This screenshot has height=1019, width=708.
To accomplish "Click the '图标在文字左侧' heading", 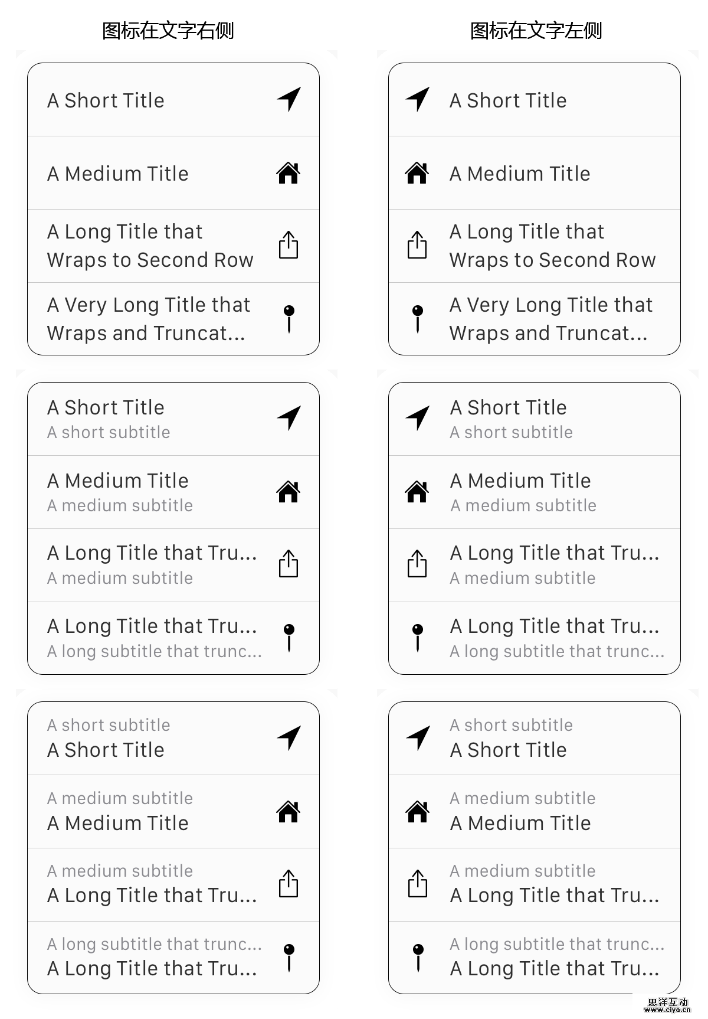I will point(536,31).
